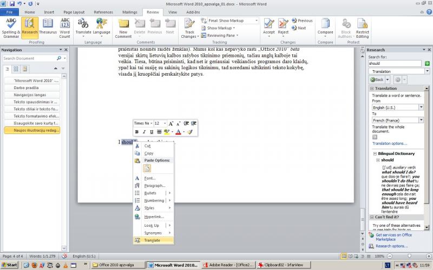
Task: Apply Italic in the mini toolbar
Action: [144, 132]
